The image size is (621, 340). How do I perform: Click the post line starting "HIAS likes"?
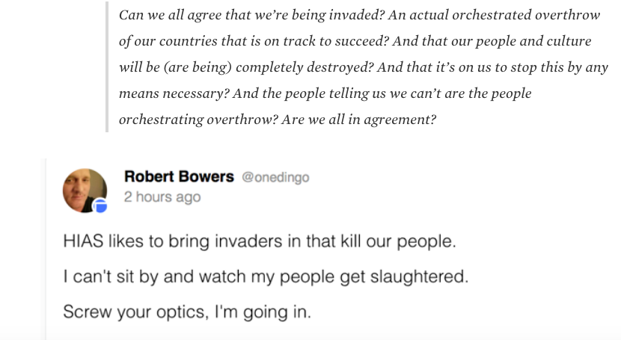(260, 241)
